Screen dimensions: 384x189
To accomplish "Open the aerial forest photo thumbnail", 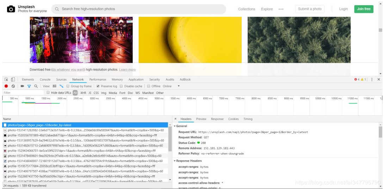I will pos(299,40).
